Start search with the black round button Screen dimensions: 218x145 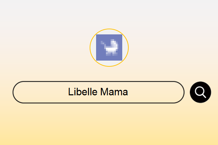pos(200,92)
